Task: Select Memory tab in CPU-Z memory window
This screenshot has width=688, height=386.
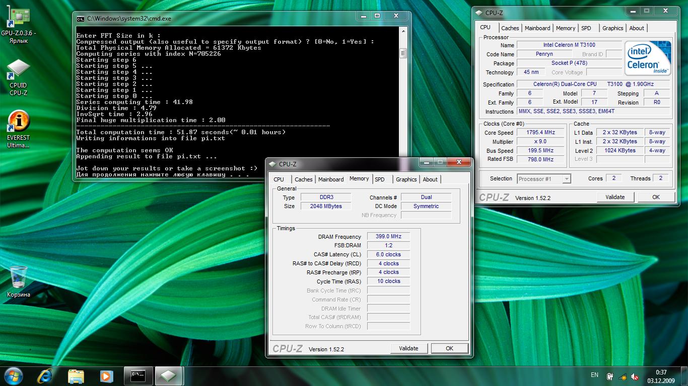Action: 359,178
